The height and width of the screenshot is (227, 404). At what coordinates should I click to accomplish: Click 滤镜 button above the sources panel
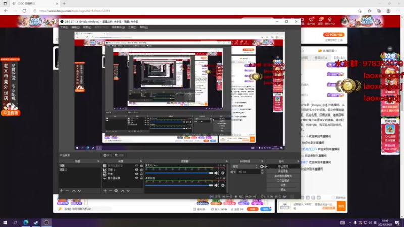tap(119, 155)
